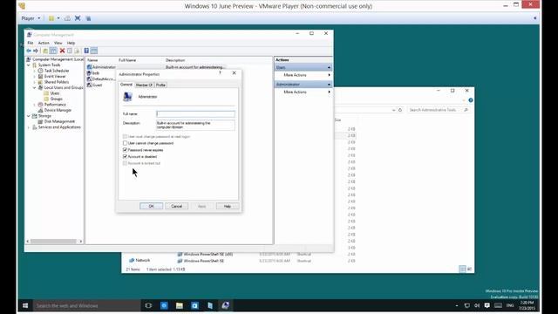Open Task View on the taskbar
The height and width of the screenshot is (314, 558).
coord(148,305)
